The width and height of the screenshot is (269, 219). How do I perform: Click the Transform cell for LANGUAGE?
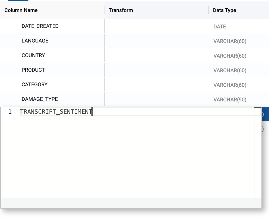[x=156, y=41]
